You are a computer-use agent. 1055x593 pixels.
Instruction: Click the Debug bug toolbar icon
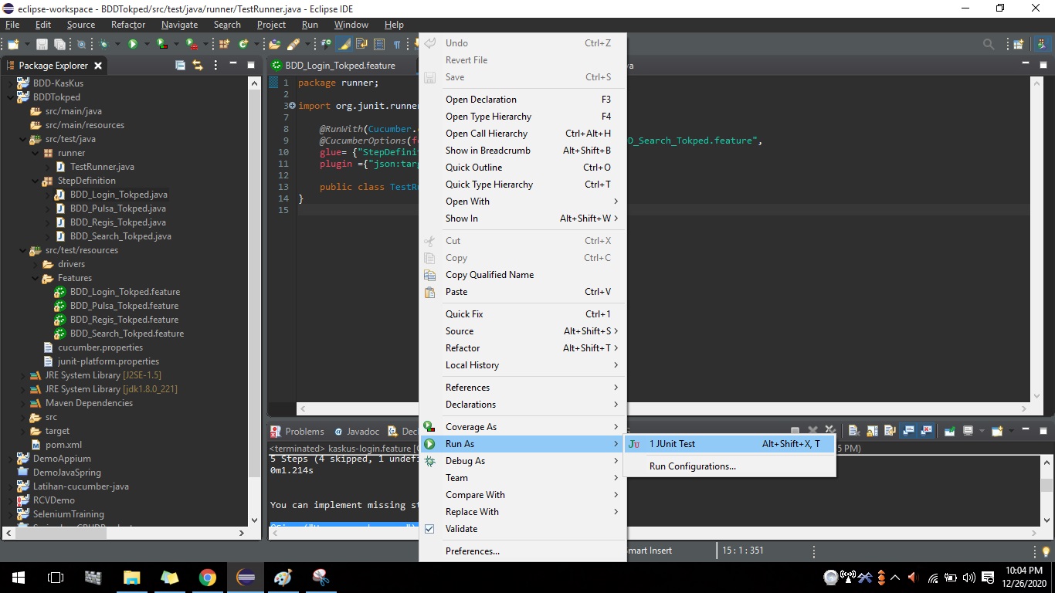point(103,44)
